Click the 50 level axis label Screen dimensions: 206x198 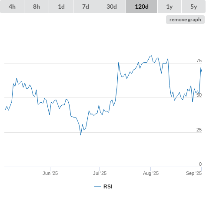[x=199, y=95]
